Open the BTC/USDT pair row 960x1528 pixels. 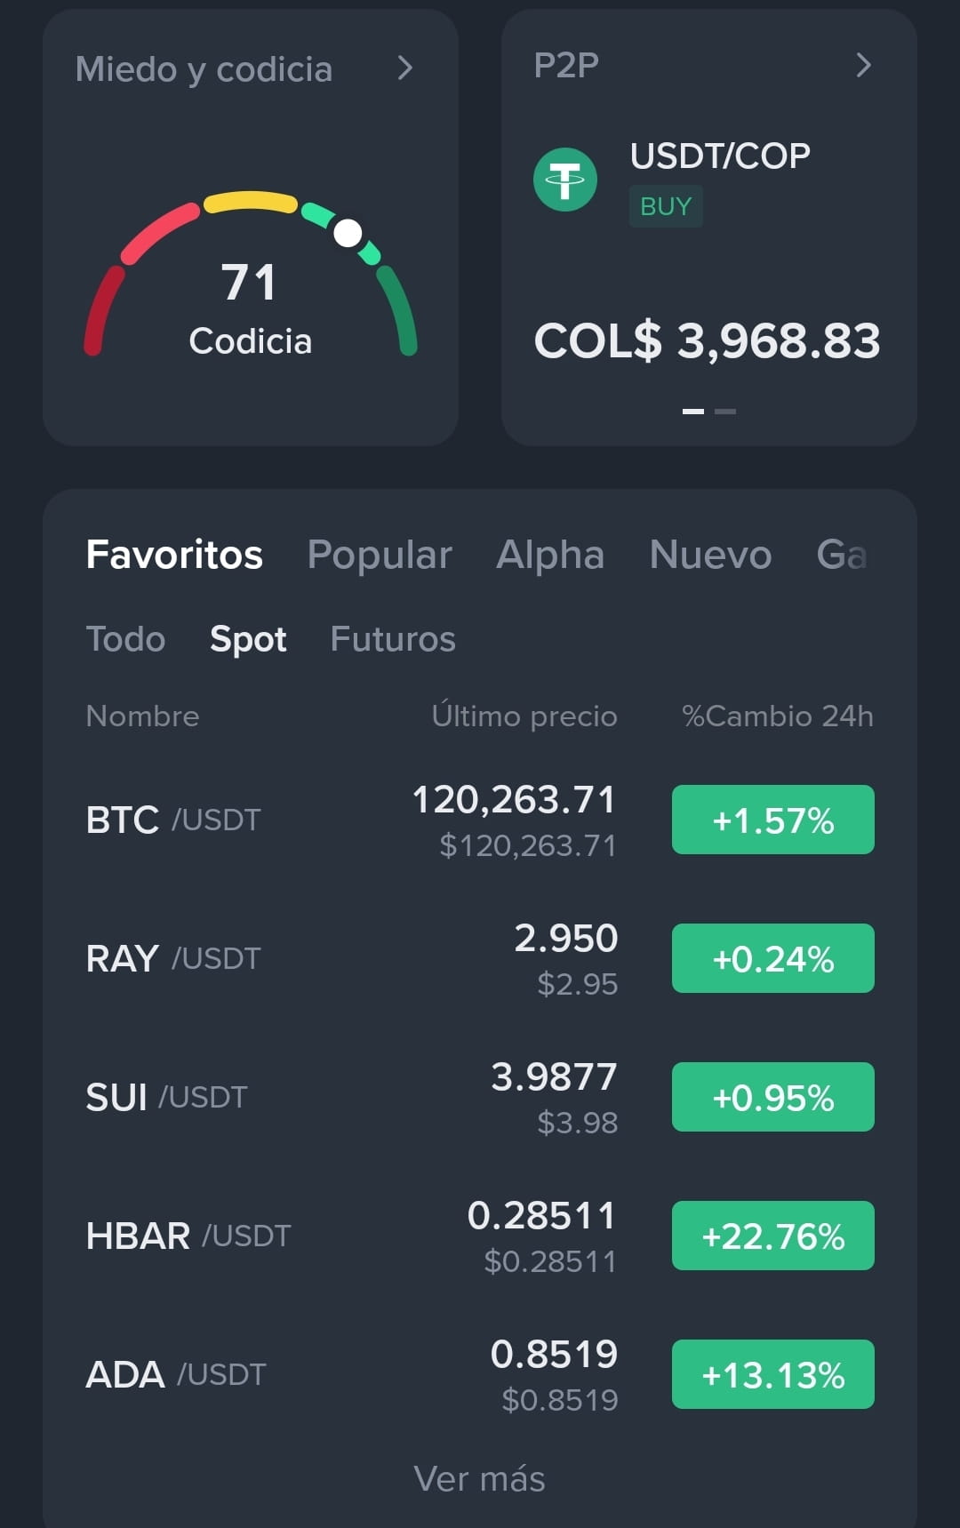click(480, 820)
